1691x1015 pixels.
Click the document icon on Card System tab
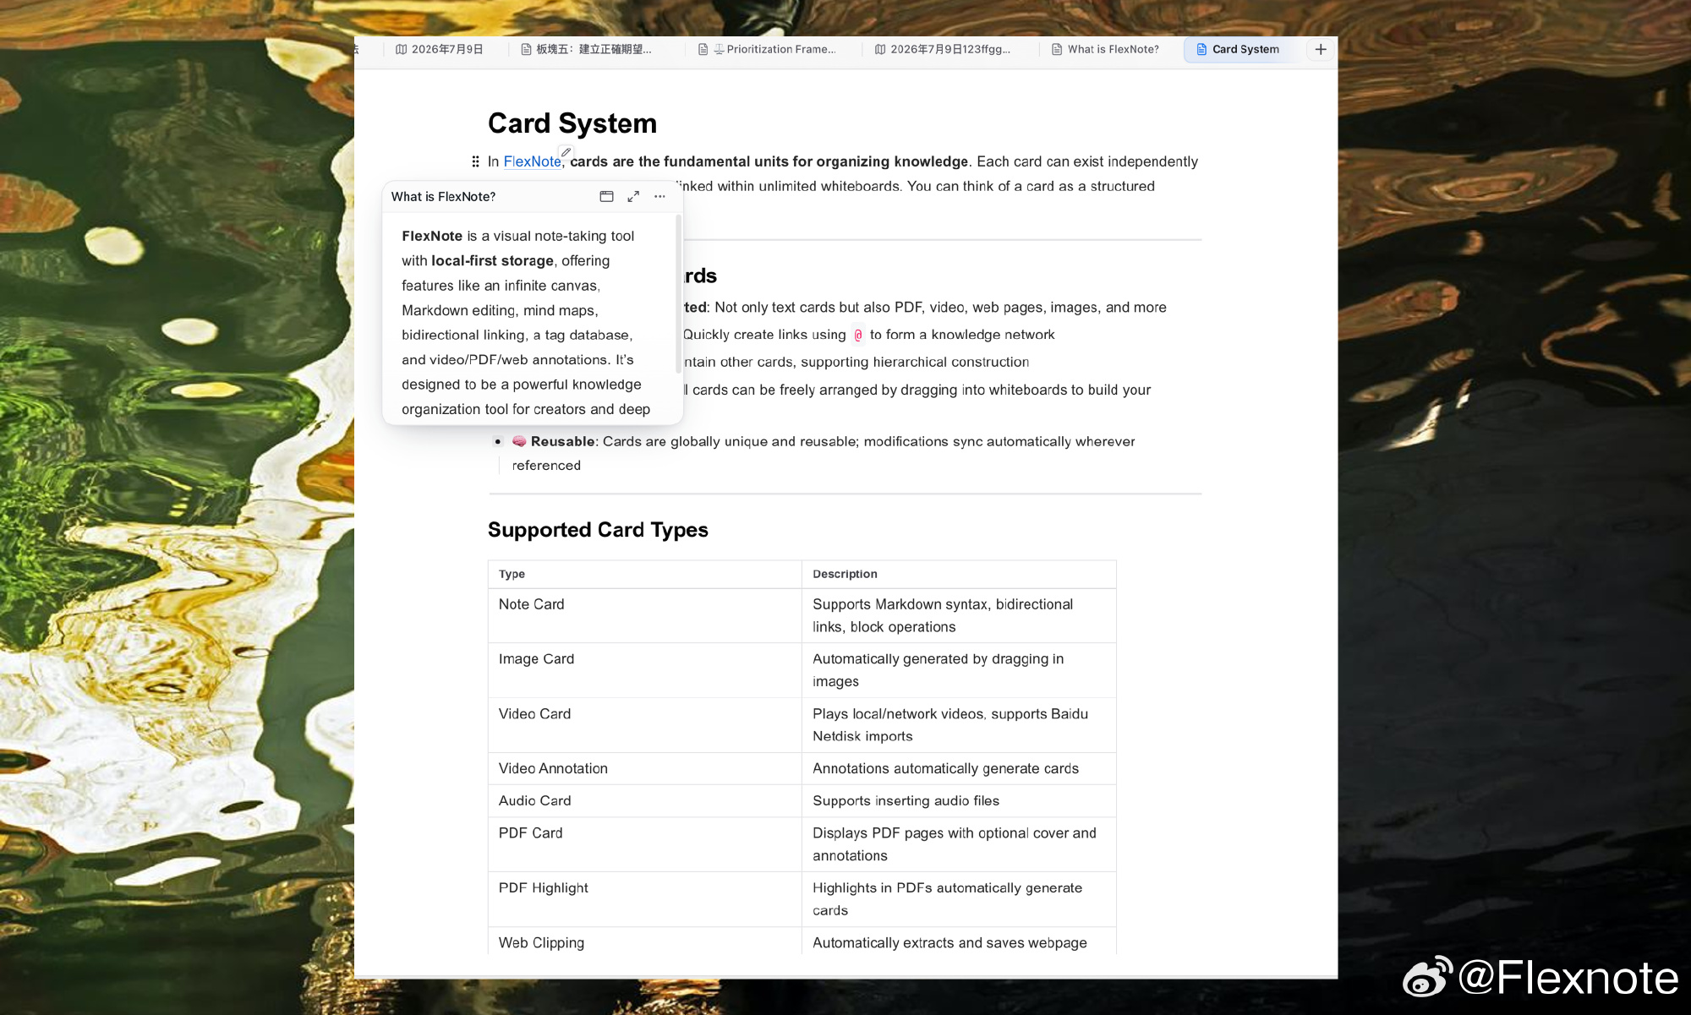[x=1201, y=49]
